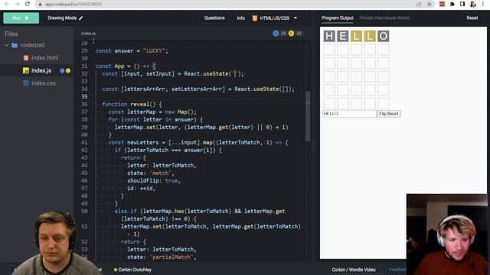The width and height of the screenshot is (490, 275).
Task: Open the Questions panel
Action: tap(214, 18)
